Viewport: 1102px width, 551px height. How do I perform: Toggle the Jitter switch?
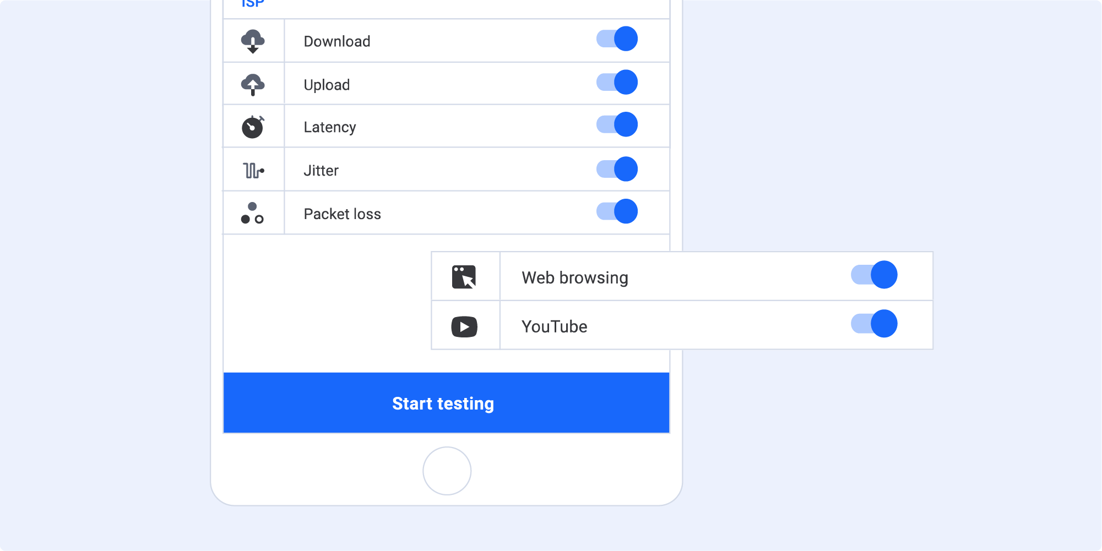click(x=617, y=169)
